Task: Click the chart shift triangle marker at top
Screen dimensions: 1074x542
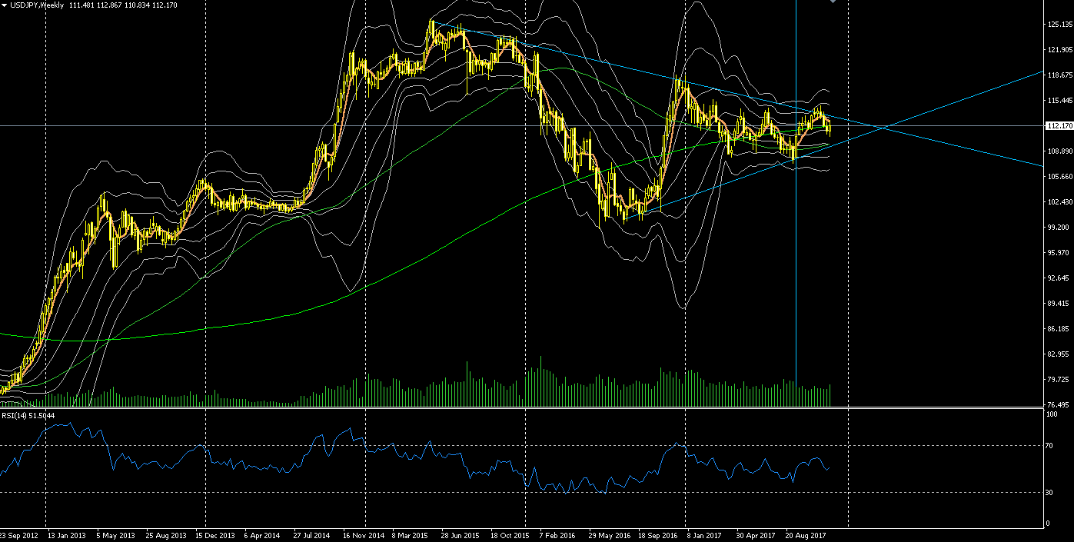Action: (x=832, y=2)
